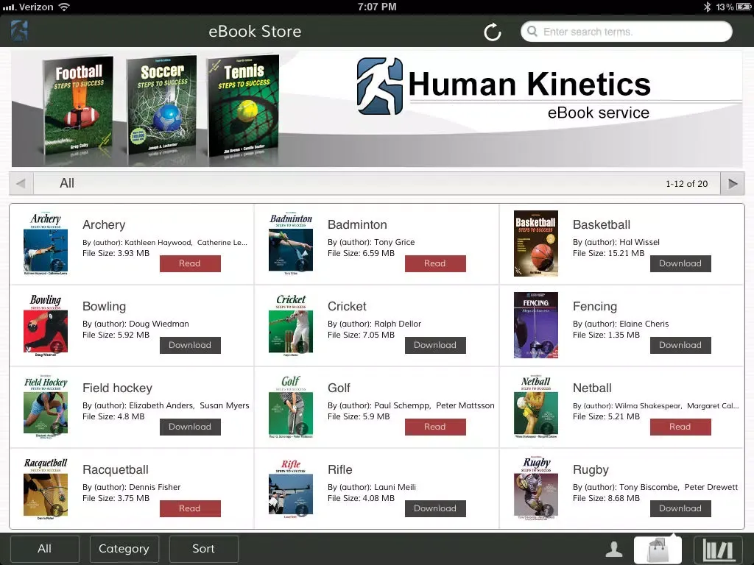Download the Rifle ebook

coord(435,508)
